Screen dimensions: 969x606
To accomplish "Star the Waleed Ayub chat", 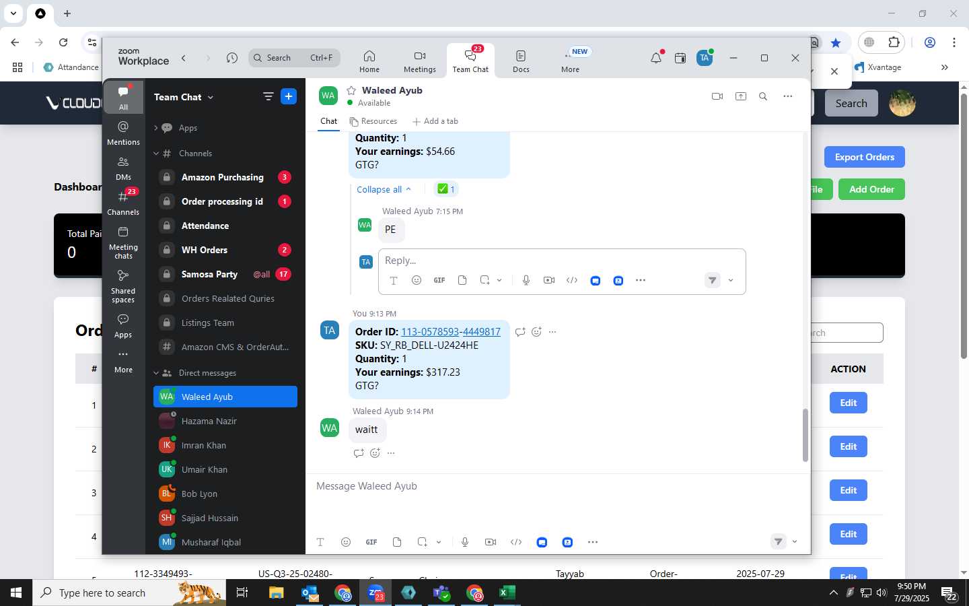I will 351,90.
